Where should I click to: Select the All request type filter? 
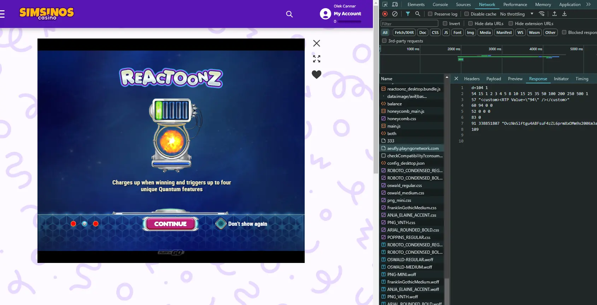(x=385, y=33)
